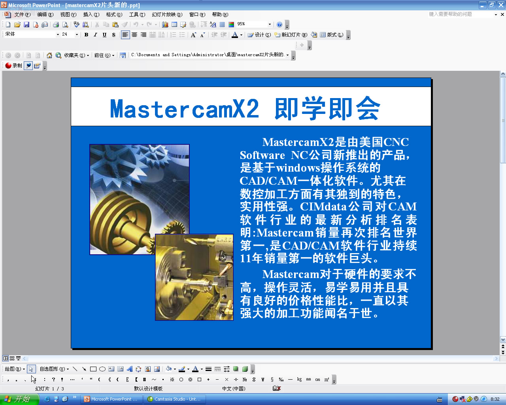
Task: Toggle underline formatting
Action: [104, 35]
